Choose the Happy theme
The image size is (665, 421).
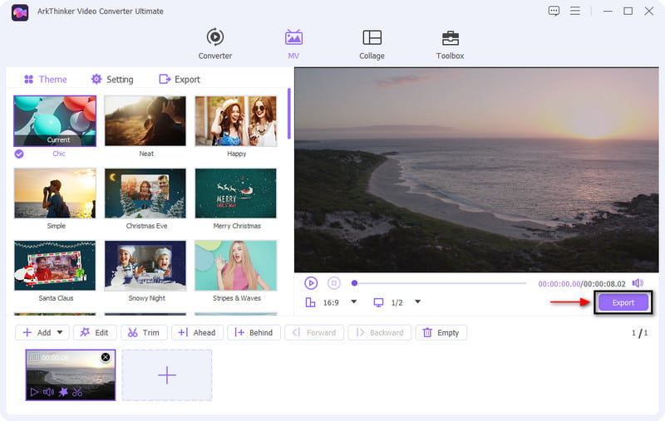tap(236, 120)
